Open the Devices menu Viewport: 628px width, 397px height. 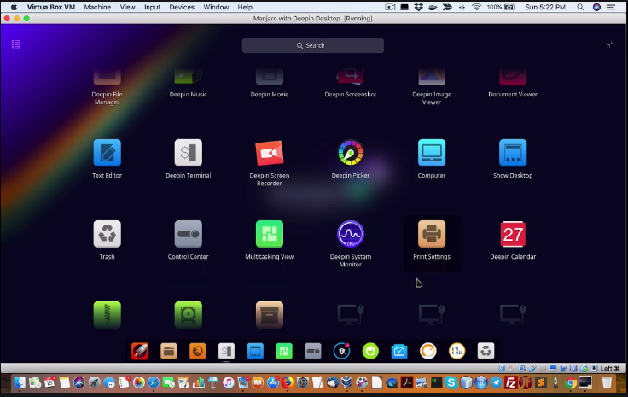coord(182,7)
